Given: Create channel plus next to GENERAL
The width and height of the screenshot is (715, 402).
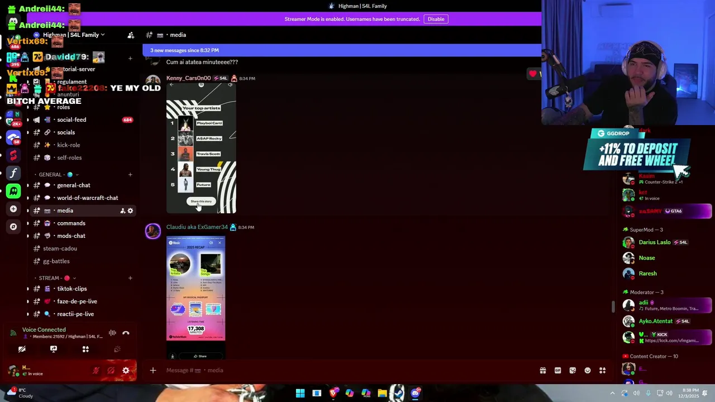Looking at the screenshot, I should (x=130, y=175).
